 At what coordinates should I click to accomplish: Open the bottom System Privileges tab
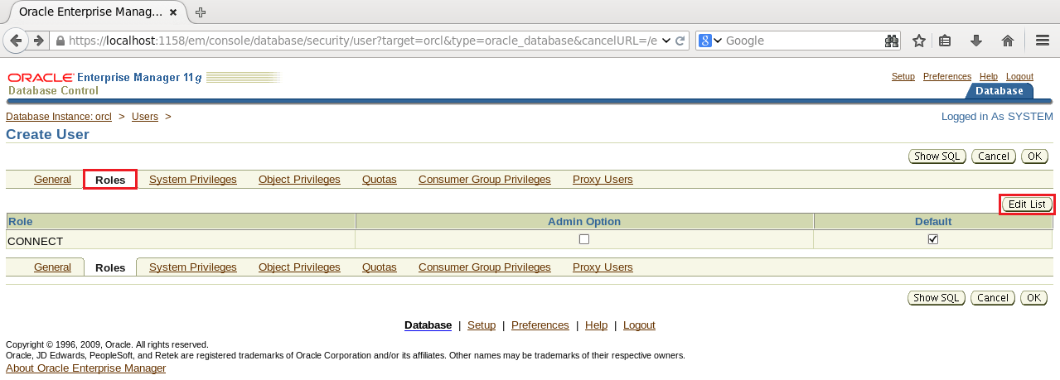coord(193,267)
